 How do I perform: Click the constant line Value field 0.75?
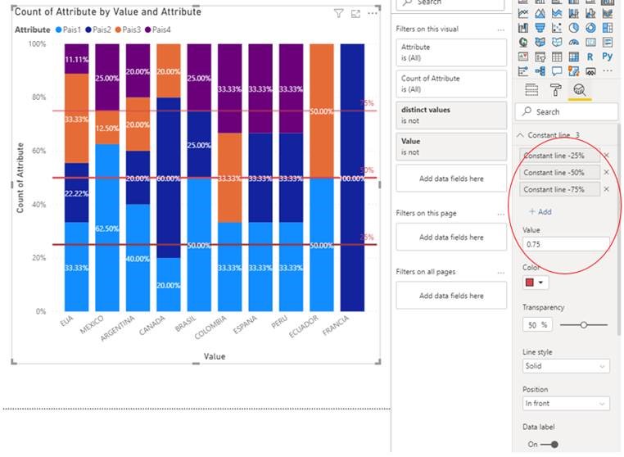click(566, 244)
